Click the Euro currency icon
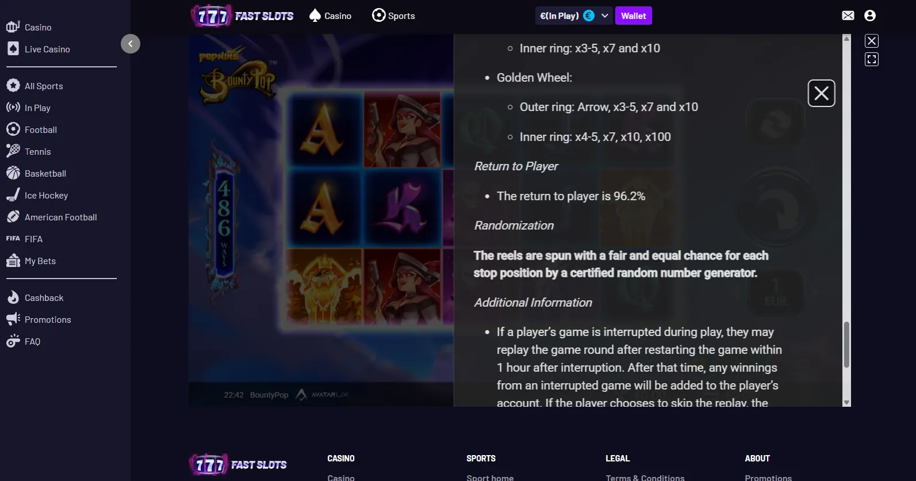Screen dimensions: 916x481 click(589, 16)
